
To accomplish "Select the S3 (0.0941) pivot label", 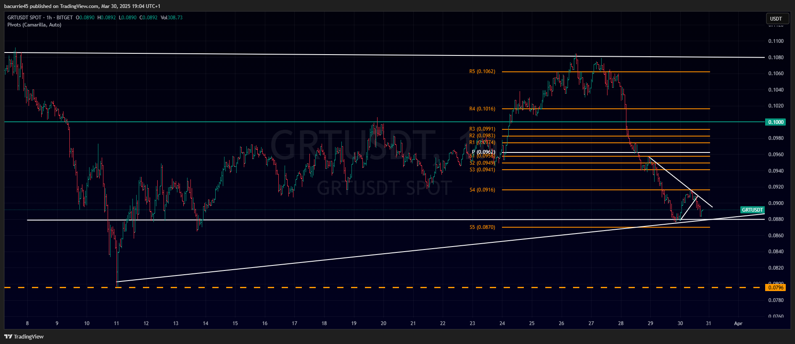I will [482, 170].
